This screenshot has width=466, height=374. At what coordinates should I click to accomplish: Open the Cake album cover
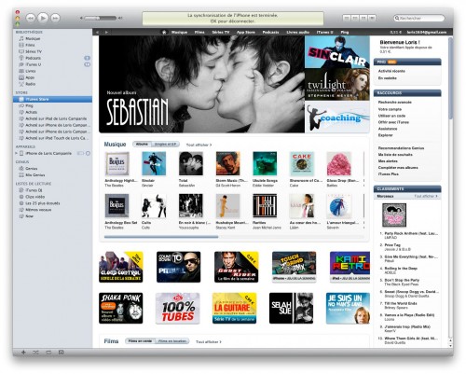coord(302,164)
